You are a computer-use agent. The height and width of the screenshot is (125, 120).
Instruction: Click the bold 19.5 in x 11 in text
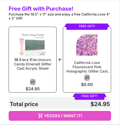[x=25, y=60]
